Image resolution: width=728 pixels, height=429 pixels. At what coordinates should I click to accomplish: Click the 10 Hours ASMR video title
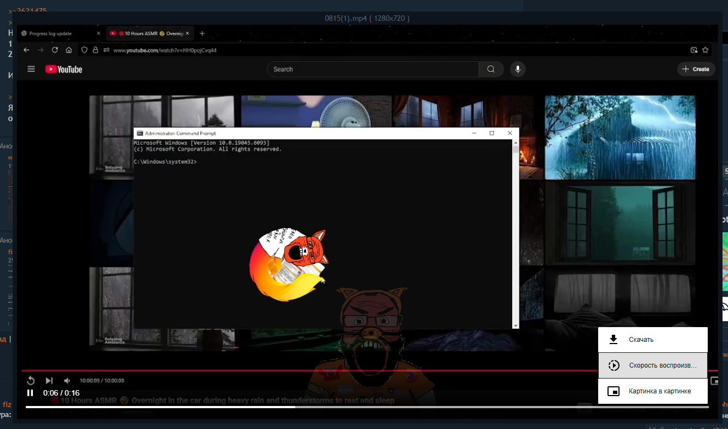pyautogui.click(x=222, y=401)
